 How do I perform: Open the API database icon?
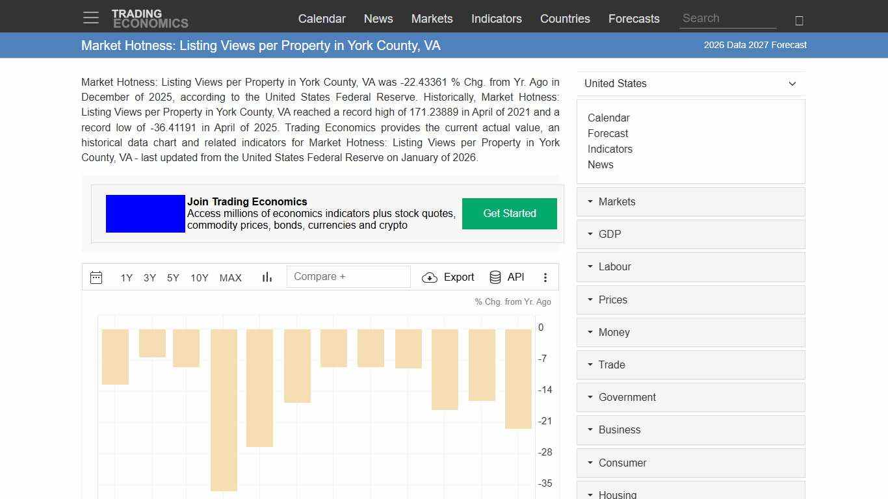point(495,277)
